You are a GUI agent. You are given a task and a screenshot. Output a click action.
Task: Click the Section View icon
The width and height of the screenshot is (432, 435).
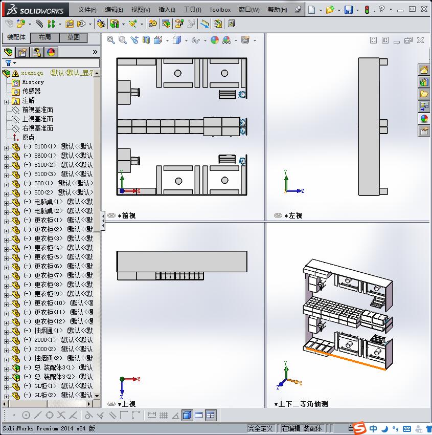pyautogui.click(x=146, y=40)
